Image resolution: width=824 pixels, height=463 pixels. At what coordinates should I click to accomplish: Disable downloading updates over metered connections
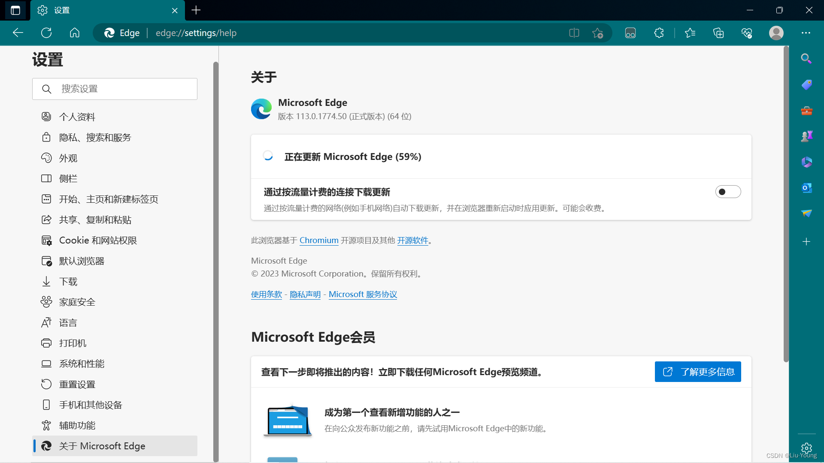point(728,192)
